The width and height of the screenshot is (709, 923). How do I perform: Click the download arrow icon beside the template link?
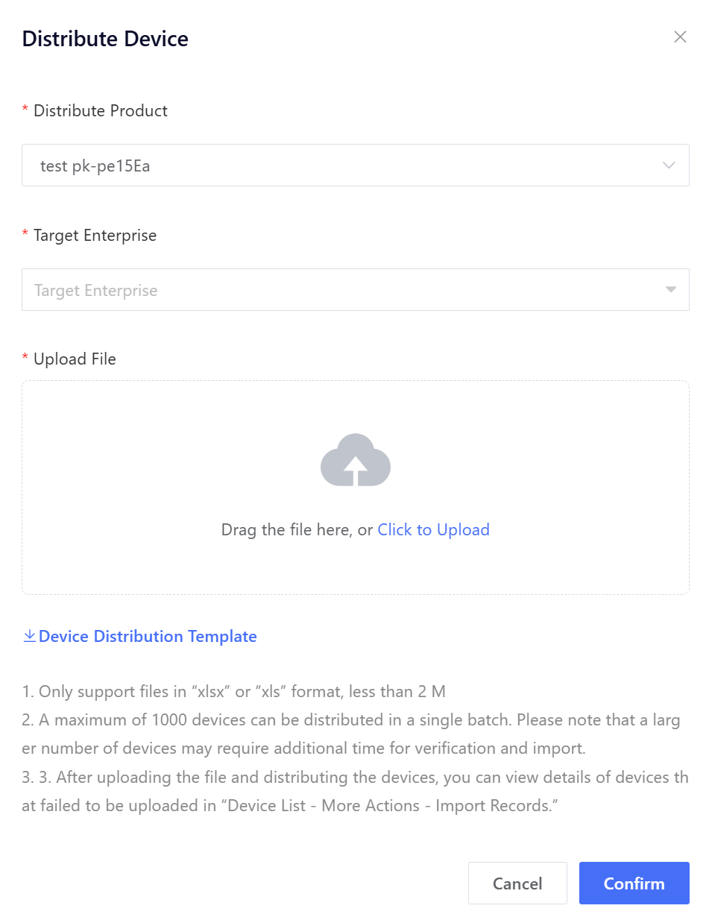click(x=29, y=636)
